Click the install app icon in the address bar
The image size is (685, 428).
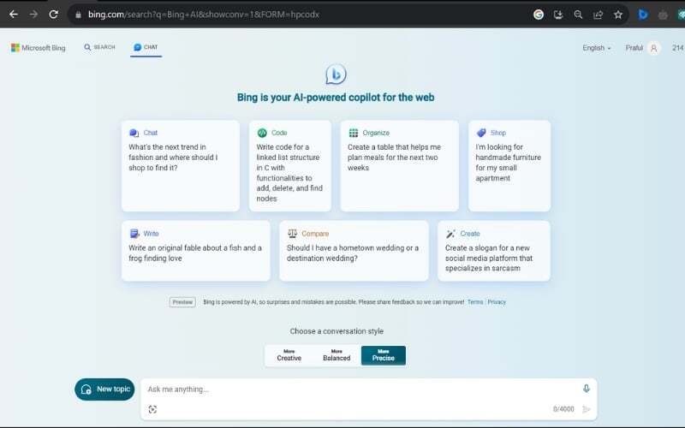(x=558, y=15)
